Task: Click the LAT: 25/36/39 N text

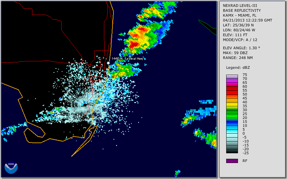Action: [238, 25]
